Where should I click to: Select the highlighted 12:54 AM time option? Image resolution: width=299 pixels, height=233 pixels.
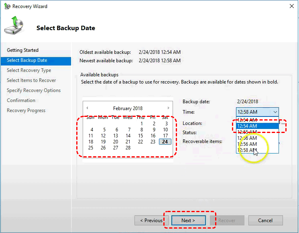coord(257,126)
